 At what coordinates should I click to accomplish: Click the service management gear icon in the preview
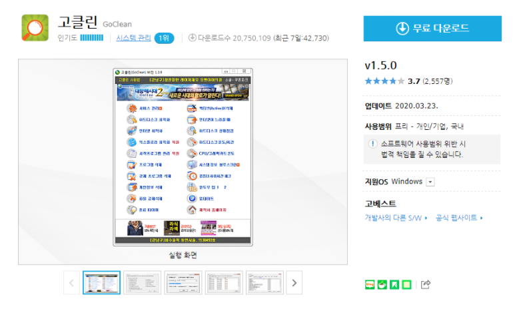132,108
